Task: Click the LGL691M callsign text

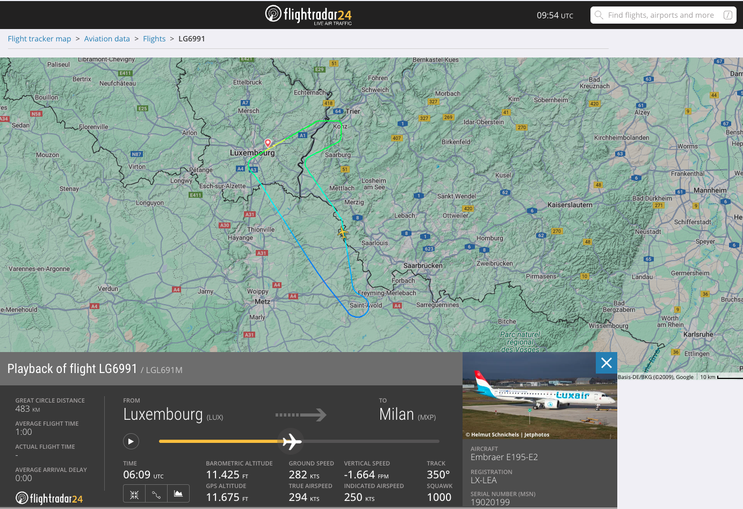Action: click(x=164, y=370)
